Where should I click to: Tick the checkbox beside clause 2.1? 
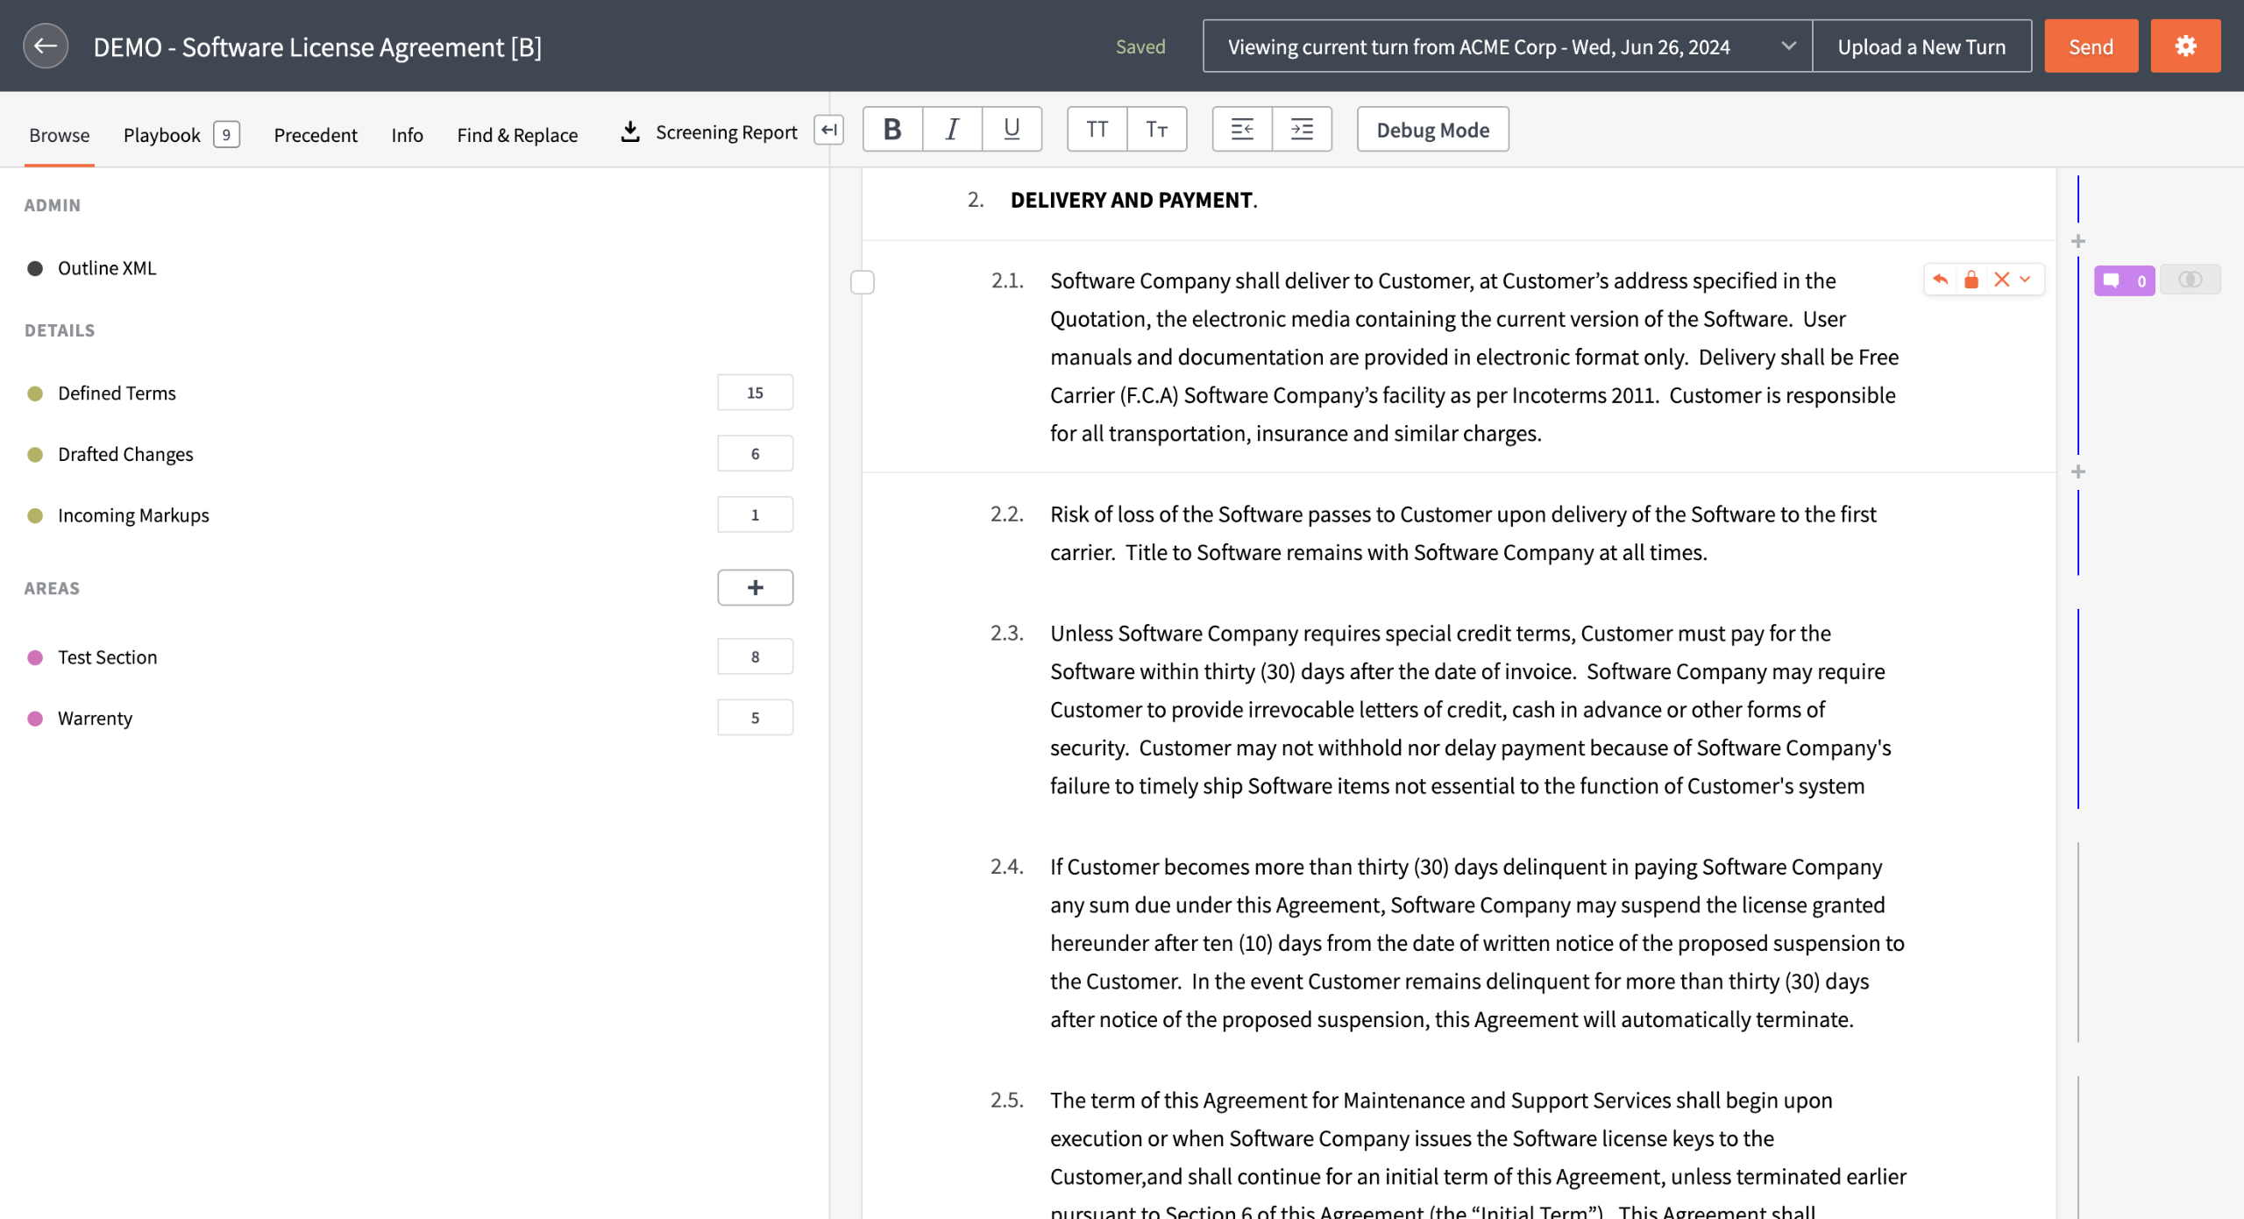[x=863, y=282]
